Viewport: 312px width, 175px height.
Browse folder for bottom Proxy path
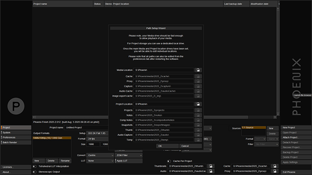click(275, 171)
